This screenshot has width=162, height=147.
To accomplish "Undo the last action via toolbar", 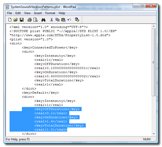I will point(69,19).
